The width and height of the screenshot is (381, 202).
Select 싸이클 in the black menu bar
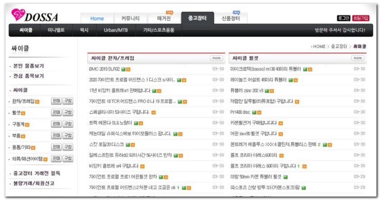point(26,30)
